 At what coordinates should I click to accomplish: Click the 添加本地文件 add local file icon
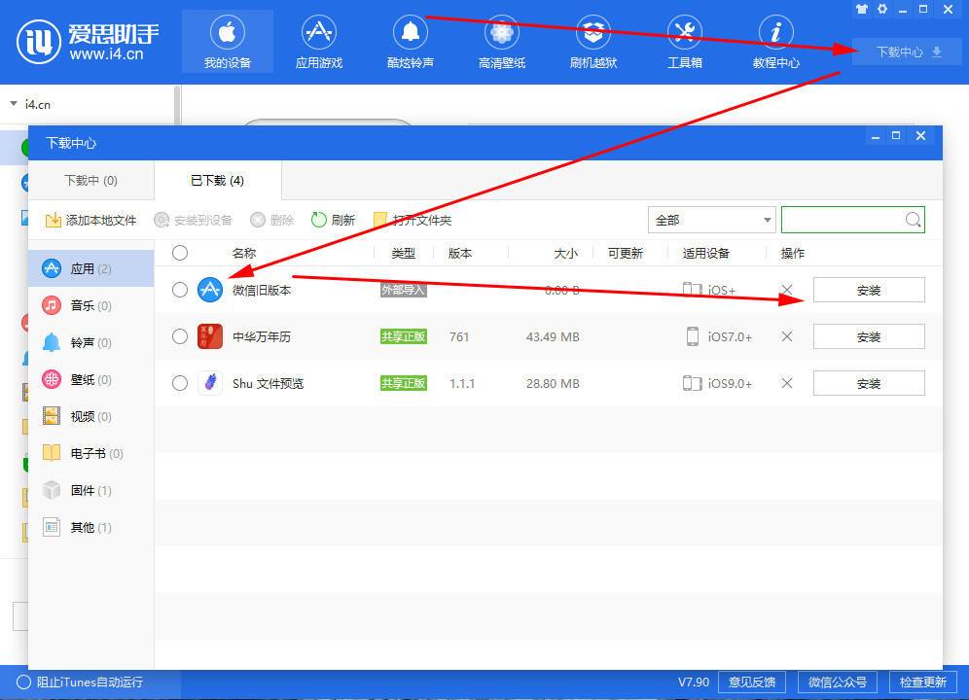click(x=54, y=219)
